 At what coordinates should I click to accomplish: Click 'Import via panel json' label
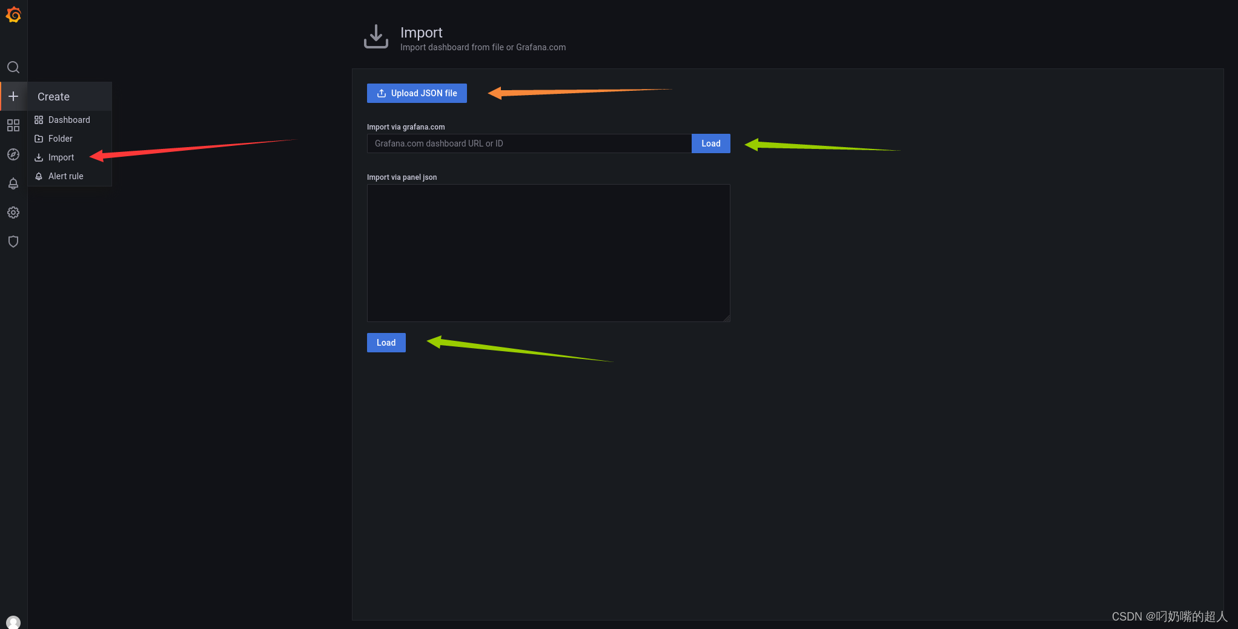[402, 177]
